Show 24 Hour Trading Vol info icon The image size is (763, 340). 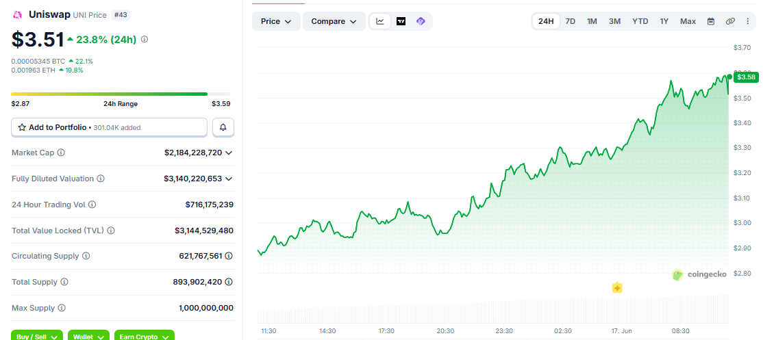92,205
